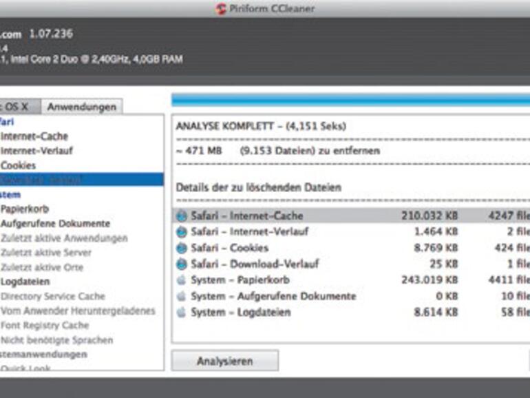Select the Safari – Cookies result row
The image size is (530, 398).
coord(351,248)
